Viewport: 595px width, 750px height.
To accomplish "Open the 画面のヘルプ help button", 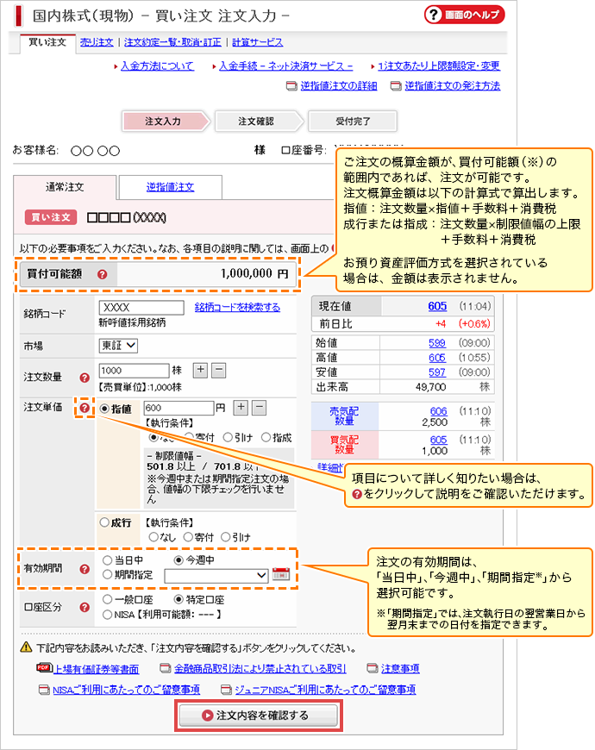I will click(x=464, y=15).
